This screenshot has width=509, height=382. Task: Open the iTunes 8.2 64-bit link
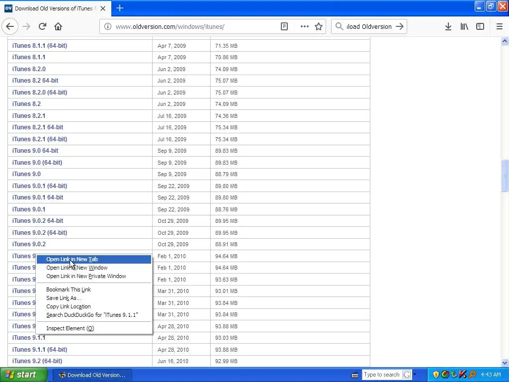(x=35, y=81)
